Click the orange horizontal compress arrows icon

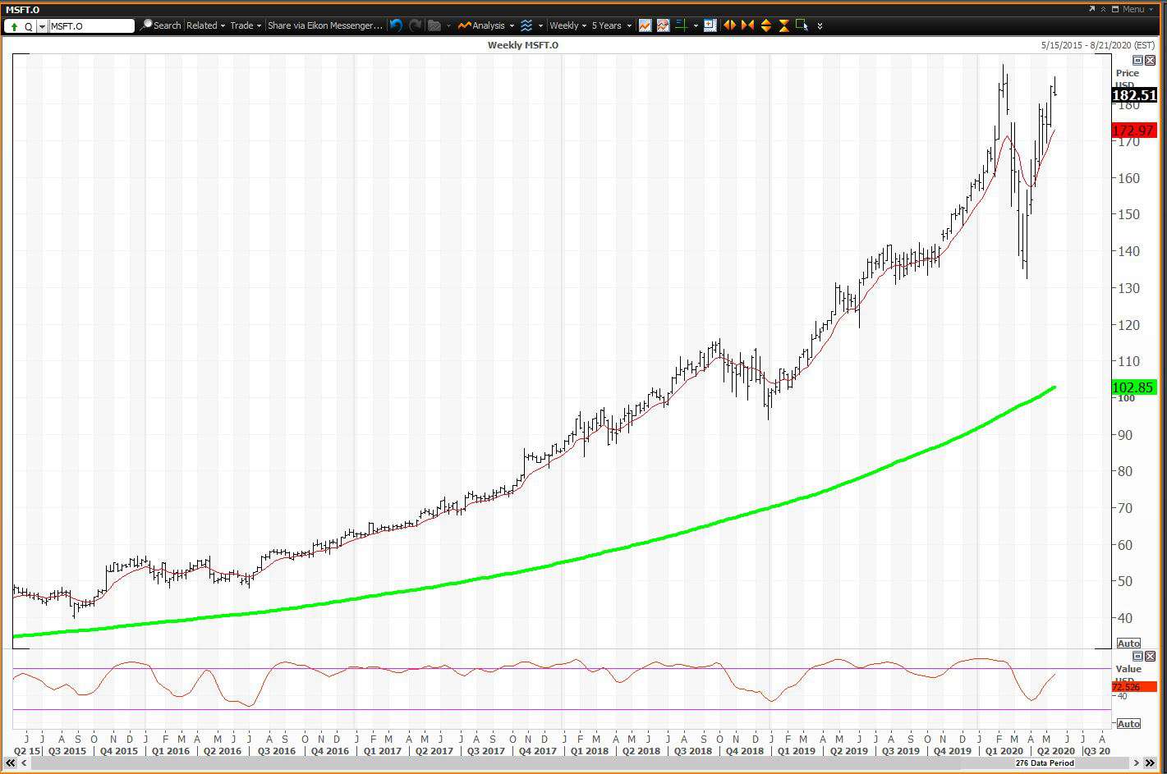click(x=747, y=25)
